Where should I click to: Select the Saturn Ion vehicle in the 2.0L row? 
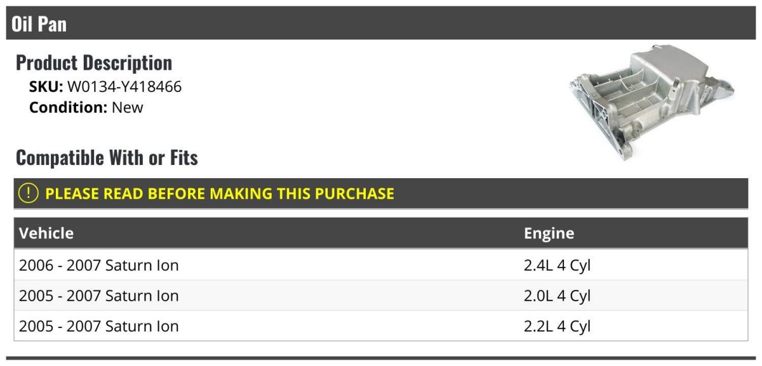click(99, 296)
